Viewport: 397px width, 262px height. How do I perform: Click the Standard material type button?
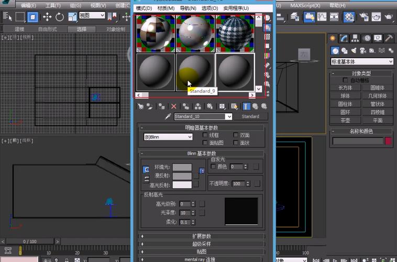point(250,116)
